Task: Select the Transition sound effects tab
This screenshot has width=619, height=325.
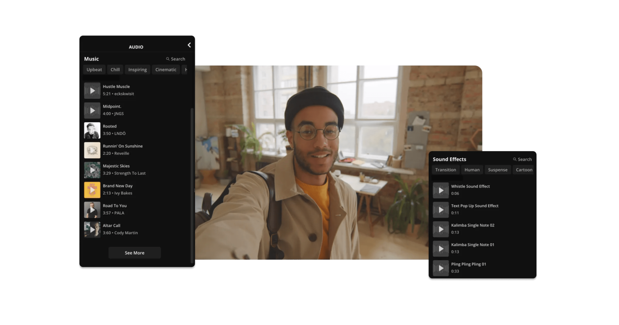Action: 445,169
